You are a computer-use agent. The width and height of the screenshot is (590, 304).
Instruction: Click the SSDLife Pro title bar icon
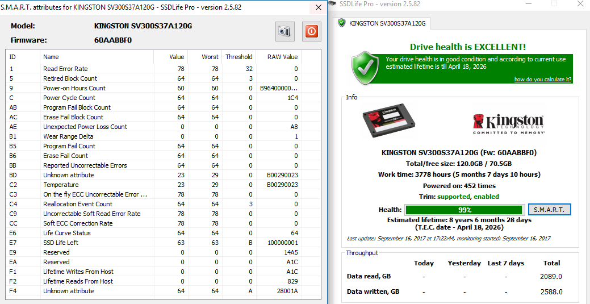click(332, 4)
